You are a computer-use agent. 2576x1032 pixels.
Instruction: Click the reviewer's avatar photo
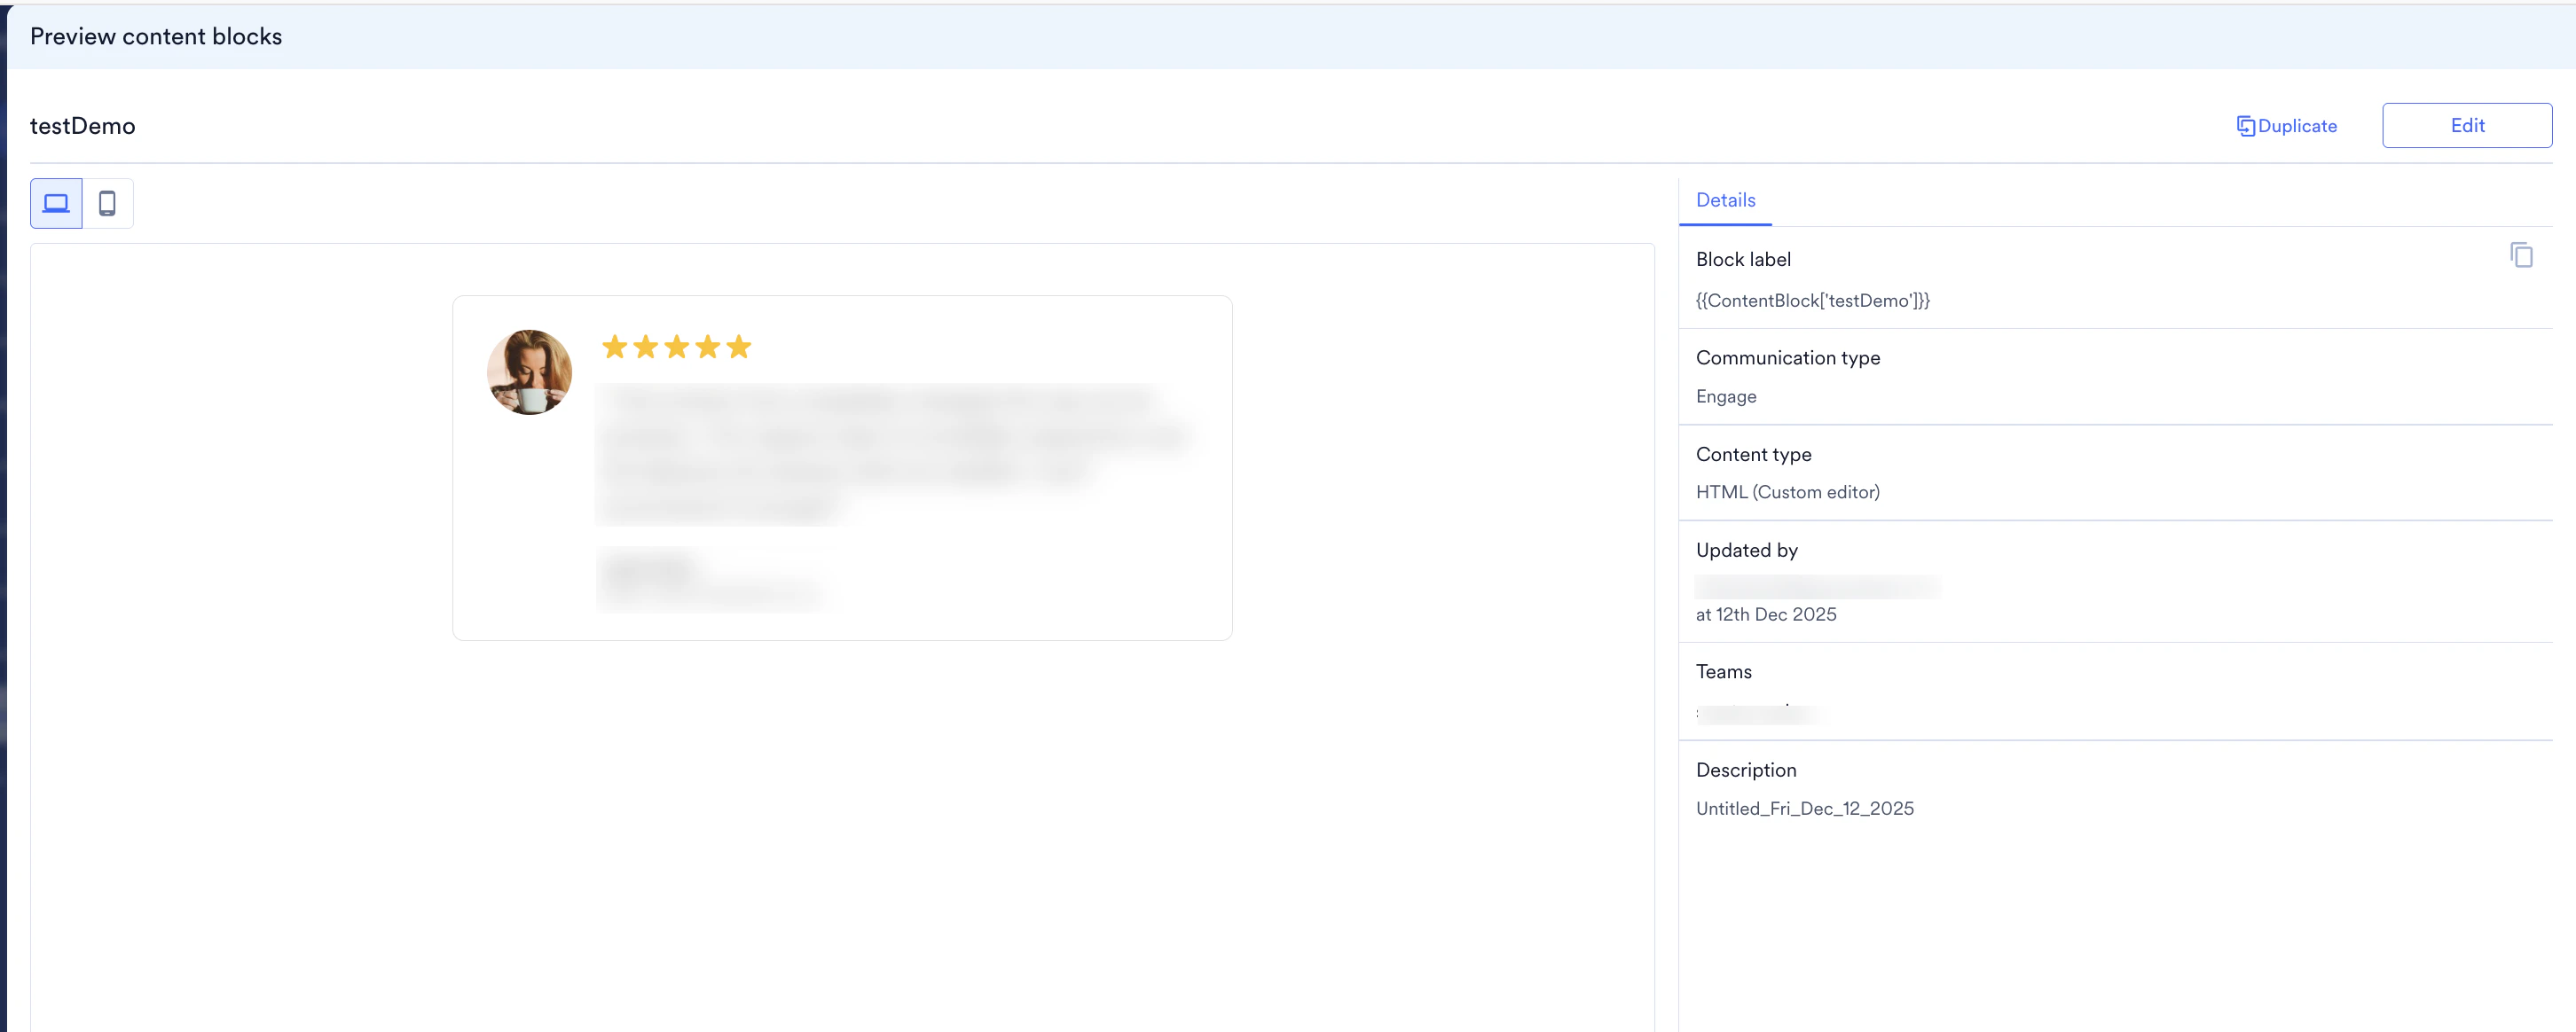pyautogui.click(x=529, y=371)
